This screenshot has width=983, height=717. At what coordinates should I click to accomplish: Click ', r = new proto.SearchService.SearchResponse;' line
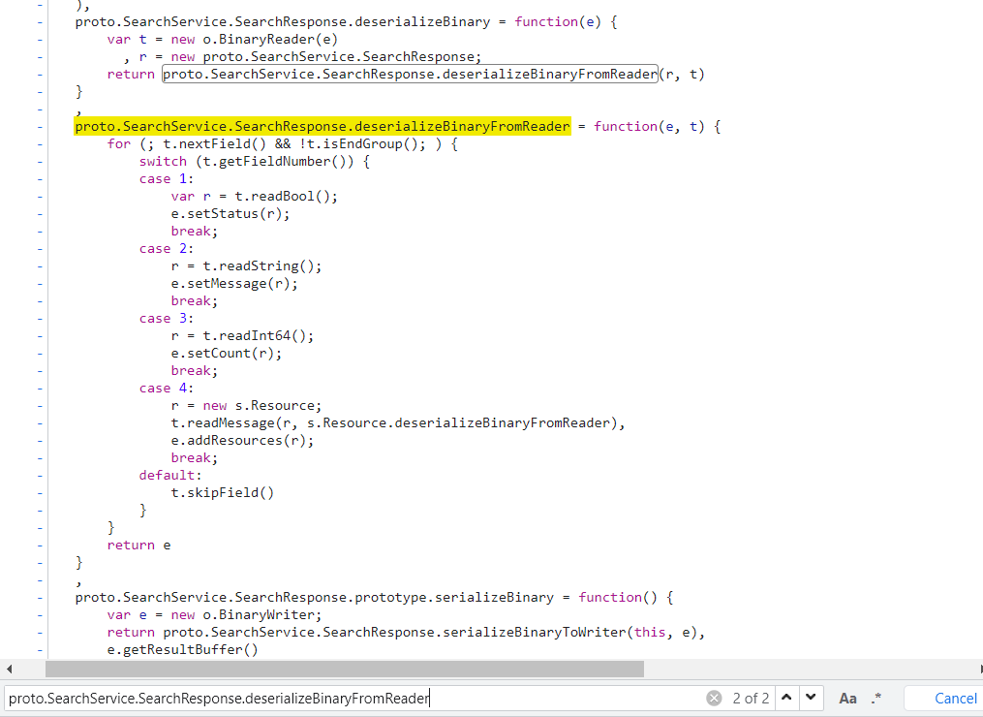pyautogui.click(x=302, y=56)
